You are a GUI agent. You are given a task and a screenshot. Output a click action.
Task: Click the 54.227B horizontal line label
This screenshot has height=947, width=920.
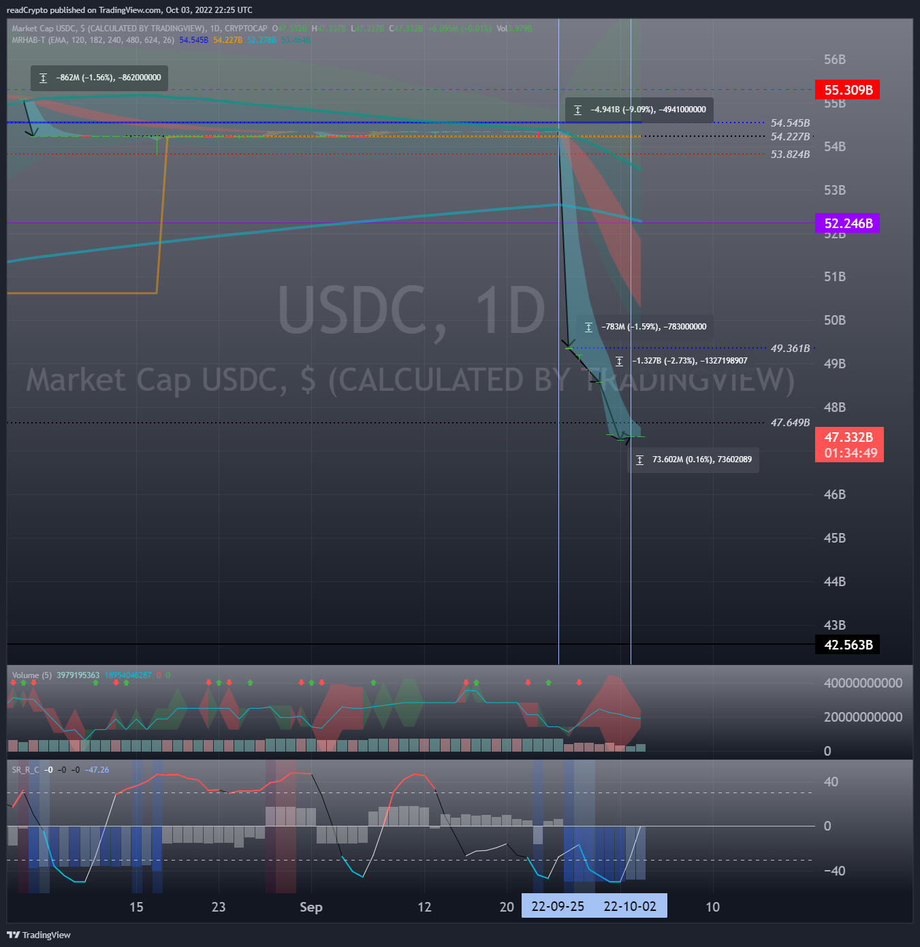click(x=790, y=137)
